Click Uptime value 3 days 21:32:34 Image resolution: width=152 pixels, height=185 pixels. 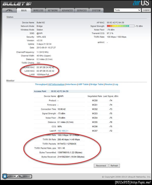click(44, 44)
